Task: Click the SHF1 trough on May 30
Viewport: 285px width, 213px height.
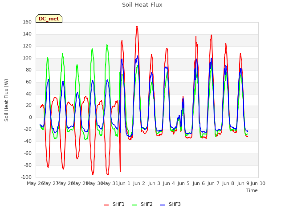Action: (x=93, y=174)
